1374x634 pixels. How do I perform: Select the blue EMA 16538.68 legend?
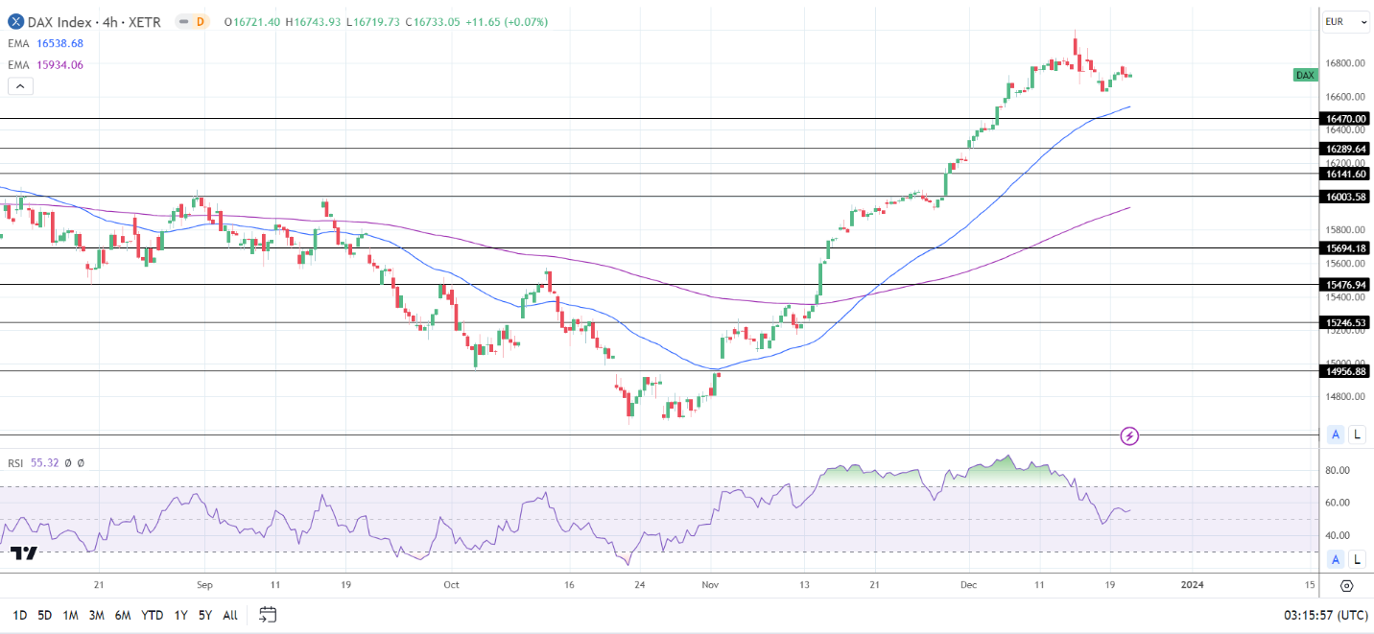coord(46,43)
